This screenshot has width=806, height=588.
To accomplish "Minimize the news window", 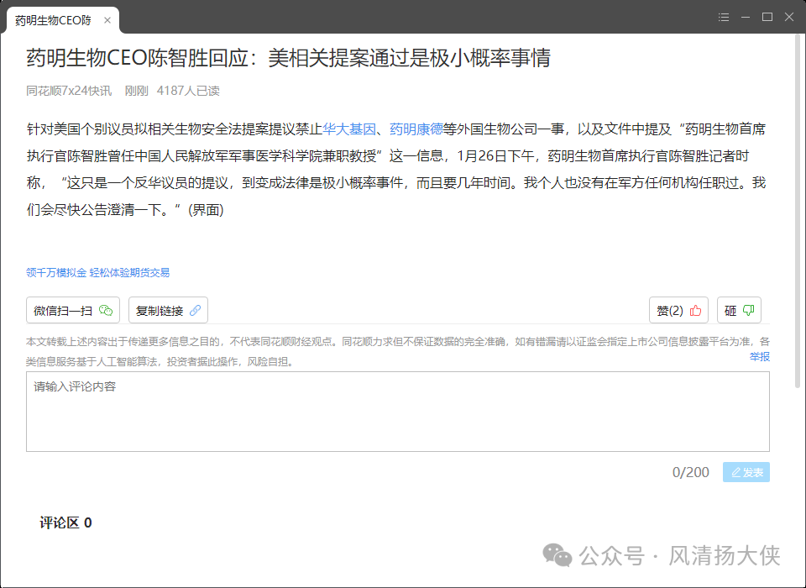I will [746, 17].
